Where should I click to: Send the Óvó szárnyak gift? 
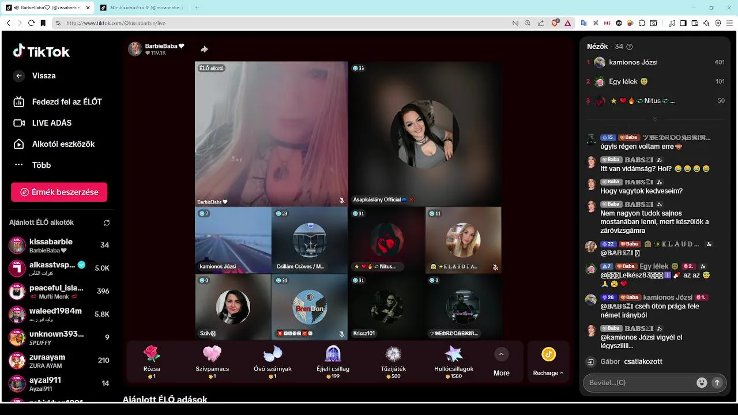pyautogui.click(x=273, y=362)
